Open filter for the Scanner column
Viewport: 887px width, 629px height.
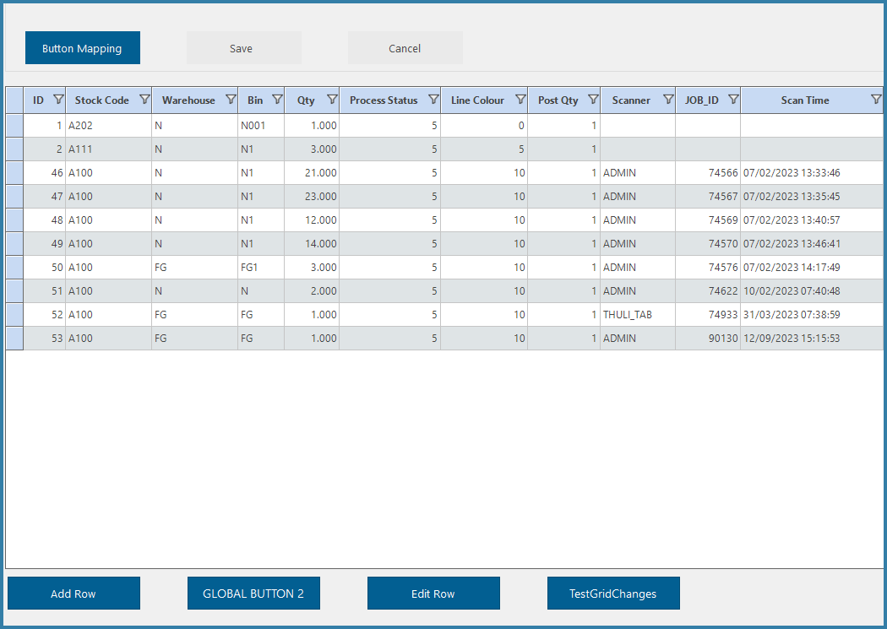coord(668,100)
